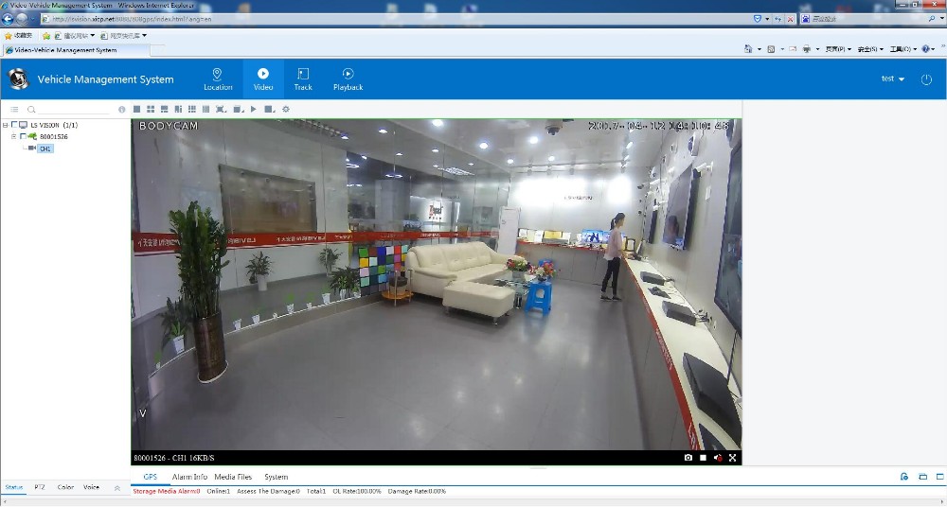Switch to the Video section

pos(263,79)
